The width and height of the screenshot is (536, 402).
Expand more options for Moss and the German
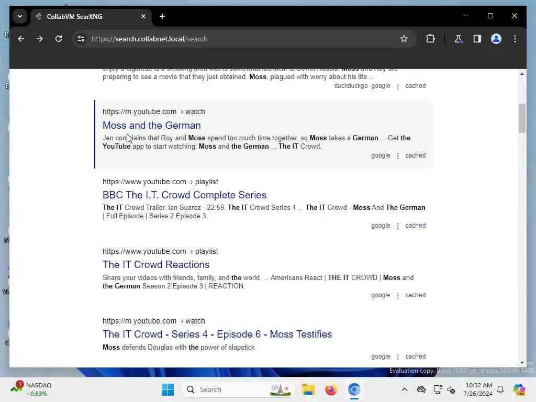click(x=398, y=156)
